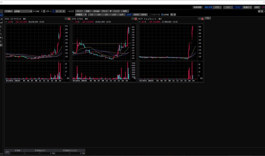The height and width of the screenshot is (156, 265).
Task: Click the 先物気配 button
Action: click(197, 7)
